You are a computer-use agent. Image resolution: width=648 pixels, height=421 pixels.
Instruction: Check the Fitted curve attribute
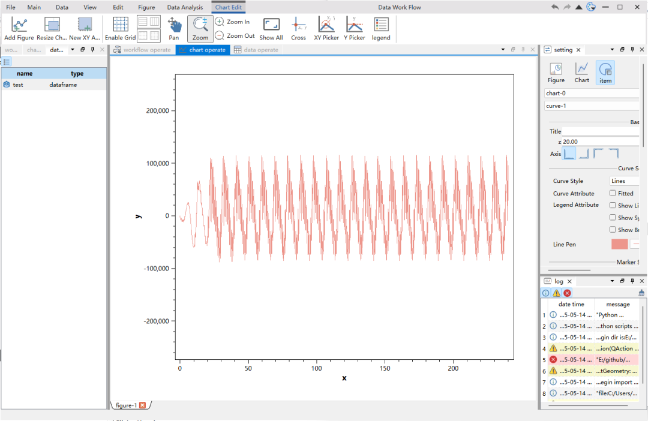pos(613,193)
